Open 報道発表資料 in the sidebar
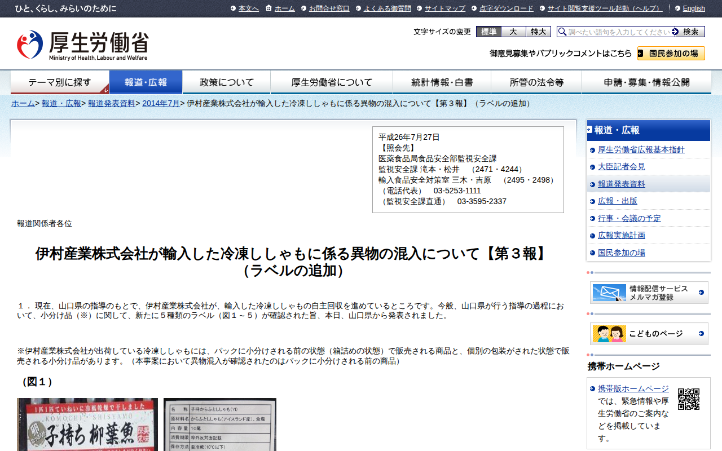 click(x=622, y=184)
